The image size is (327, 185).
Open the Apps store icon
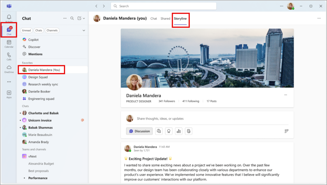click(x=9, y=94)
